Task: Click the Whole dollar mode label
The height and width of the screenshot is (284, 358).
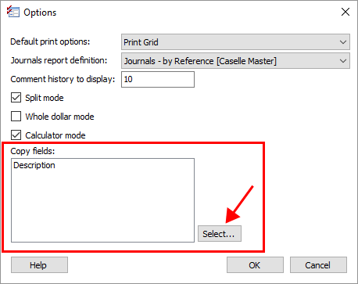Action: 59,117
